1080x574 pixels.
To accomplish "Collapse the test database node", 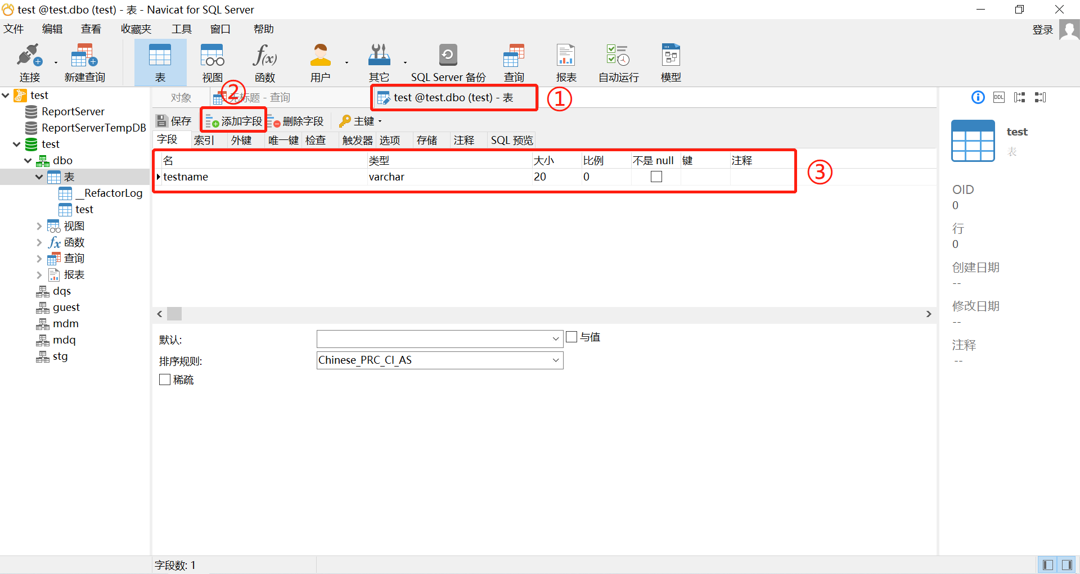I will click(x=17, y=144).
